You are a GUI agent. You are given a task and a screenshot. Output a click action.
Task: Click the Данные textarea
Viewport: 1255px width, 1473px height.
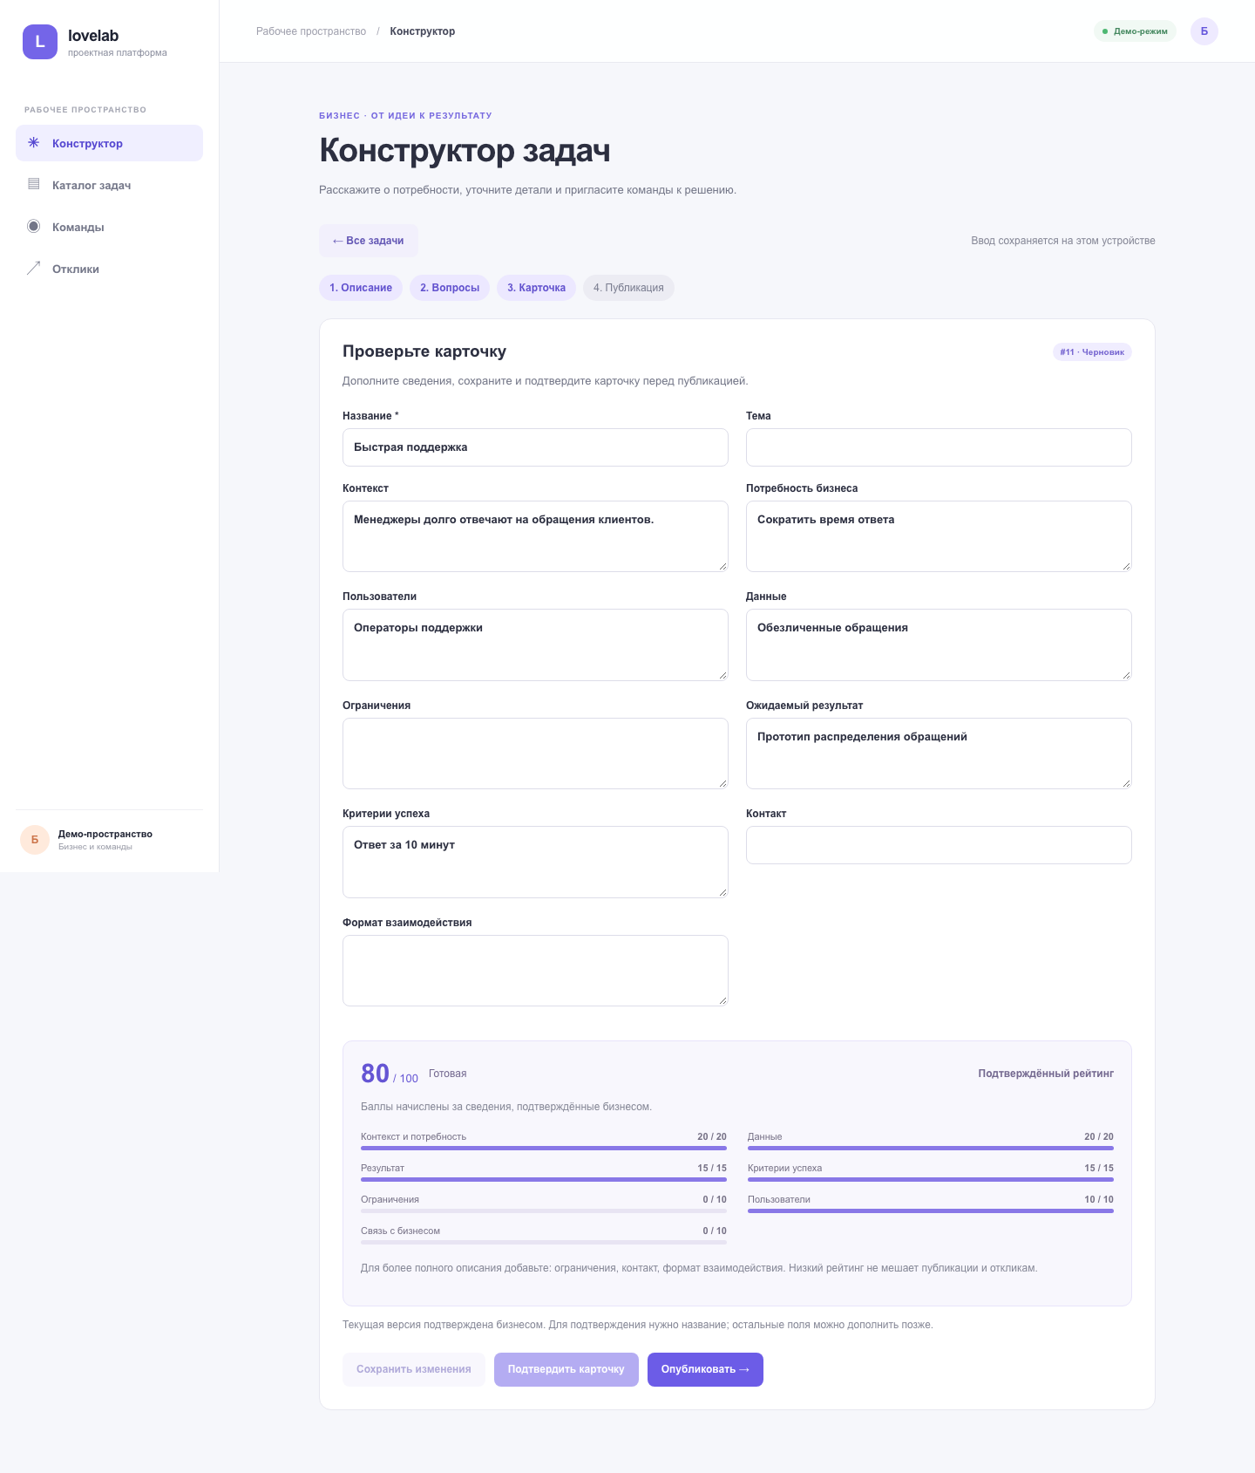click(x=939, y=644)
